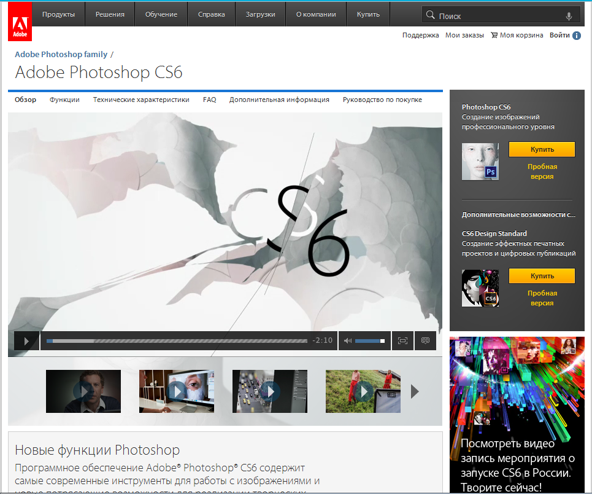Activate the microphone voice search icon

(x=569, y=16)
